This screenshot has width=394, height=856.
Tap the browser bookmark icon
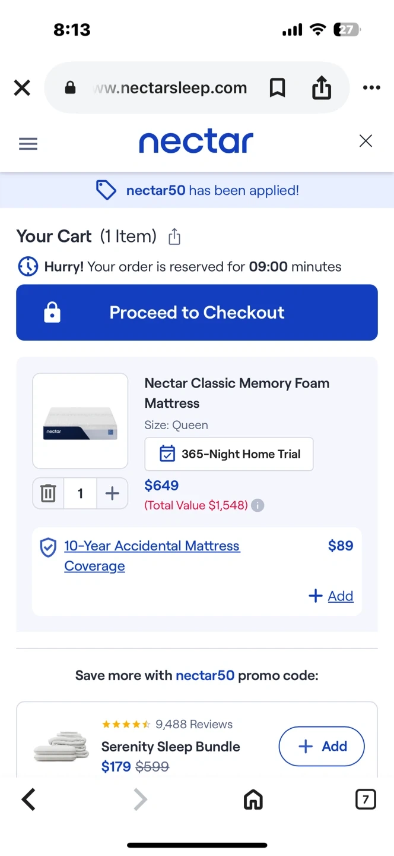pyautogui.click(x=277, y=89)
